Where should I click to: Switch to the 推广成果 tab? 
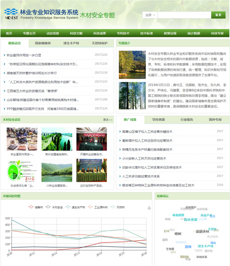[x=130, y=120]
